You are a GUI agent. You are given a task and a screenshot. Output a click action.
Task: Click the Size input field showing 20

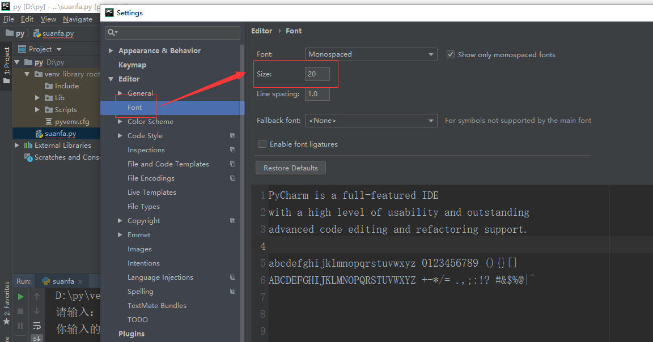click(x=317, y=74)
